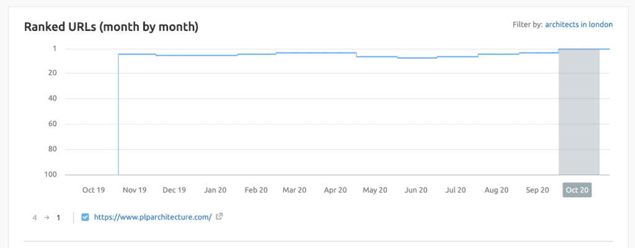Click the 'Filter by:' label

(x=527, y=25)
